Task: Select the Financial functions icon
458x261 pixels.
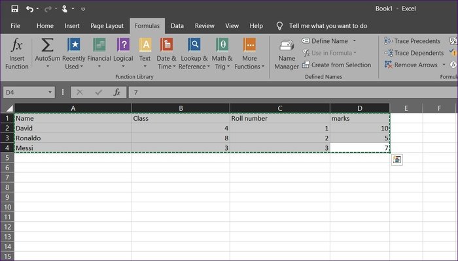Action: click(x=99, y=45)
